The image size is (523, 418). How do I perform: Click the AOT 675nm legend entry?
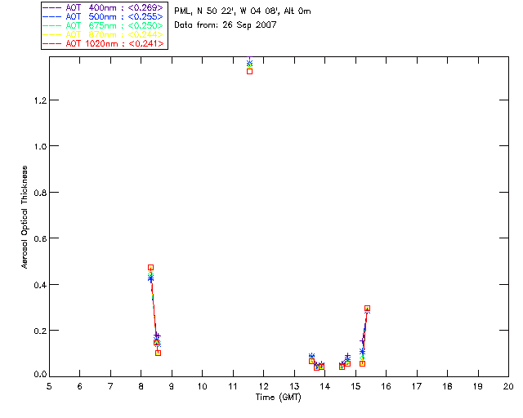pyautogui.click(x=103, y=25)
